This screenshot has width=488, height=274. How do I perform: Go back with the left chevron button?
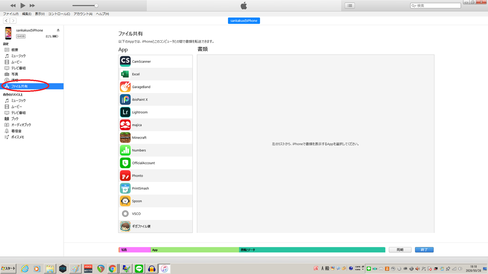[6, 21]
